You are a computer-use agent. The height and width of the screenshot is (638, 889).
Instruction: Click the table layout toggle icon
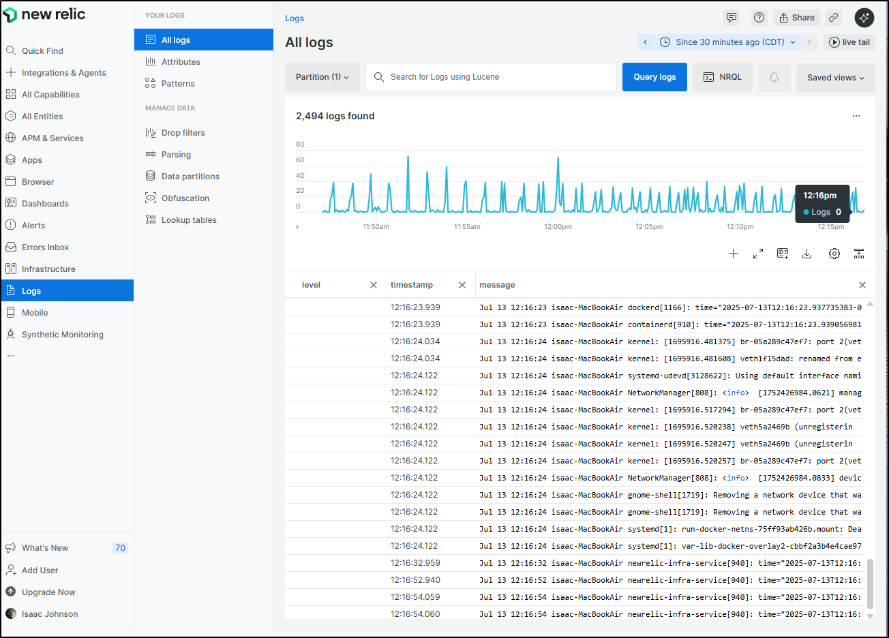(859, 254)
